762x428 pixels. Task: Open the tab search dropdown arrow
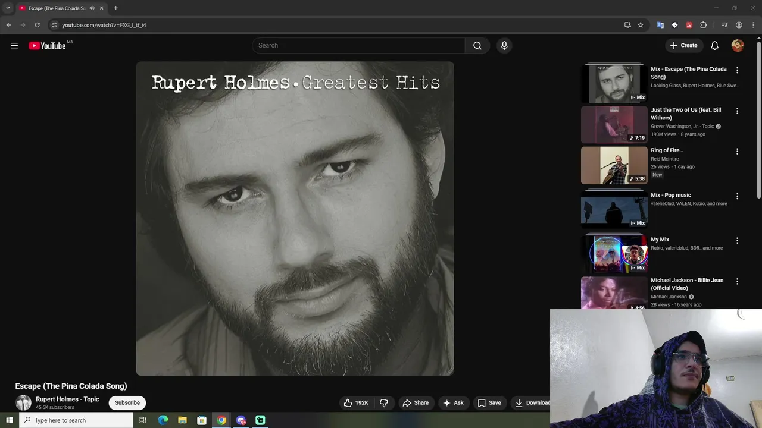click(8, 8)
